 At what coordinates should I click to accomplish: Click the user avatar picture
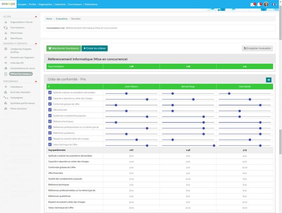266,4
